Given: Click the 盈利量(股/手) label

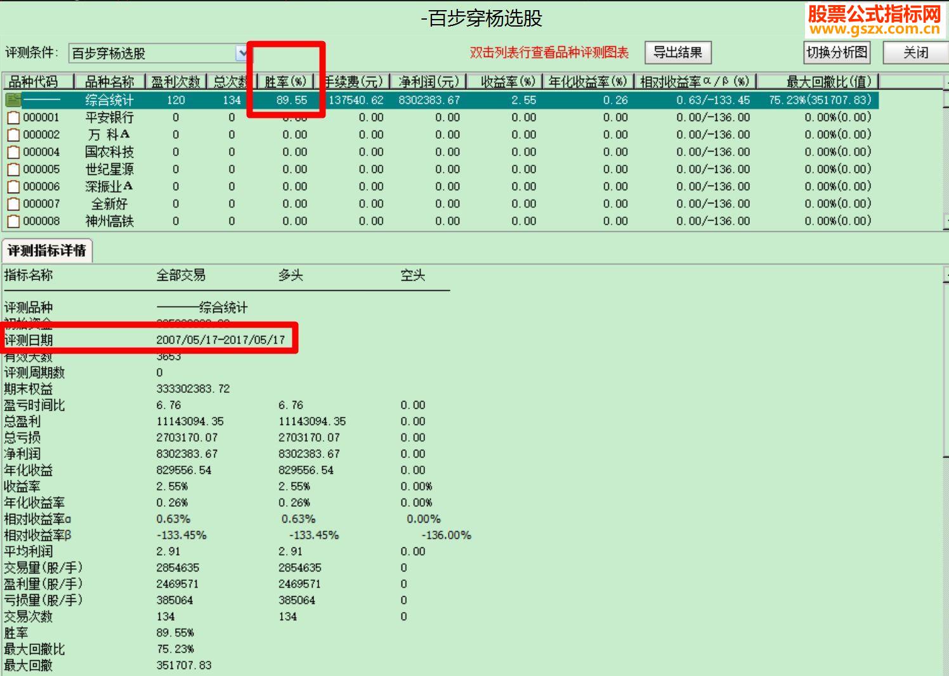Looking at the screenshot, I should [43, 584].
